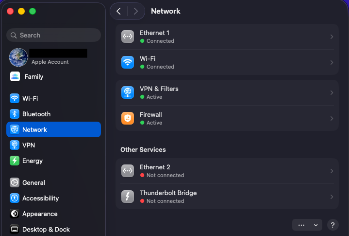Viewport: 349px width, 236px height.
Task: Click the sidebar Wi-Fi icon
Action: (15, 98)
